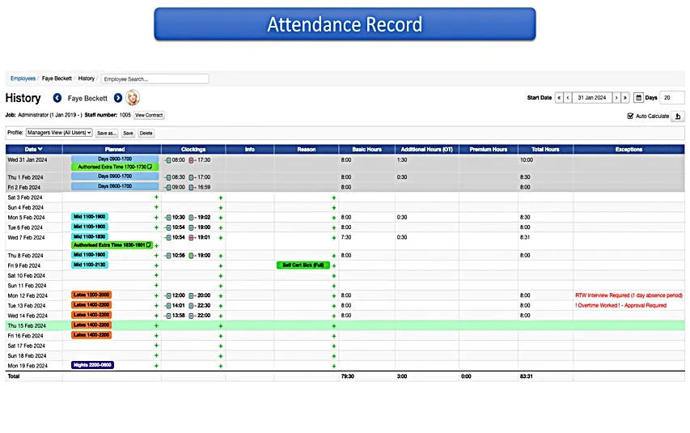Step forward one with single-right Start Date arrow
This screenshot has height=433, width=690.
tap(616, 98)
